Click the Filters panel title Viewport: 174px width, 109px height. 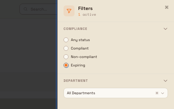click(85, 8)
